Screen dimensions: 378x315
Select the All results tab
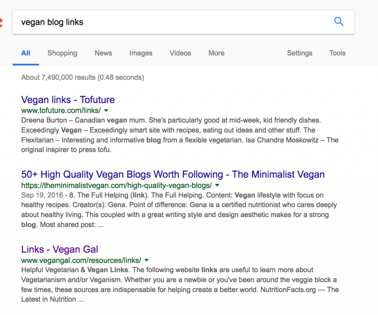[x=26, y=53]
